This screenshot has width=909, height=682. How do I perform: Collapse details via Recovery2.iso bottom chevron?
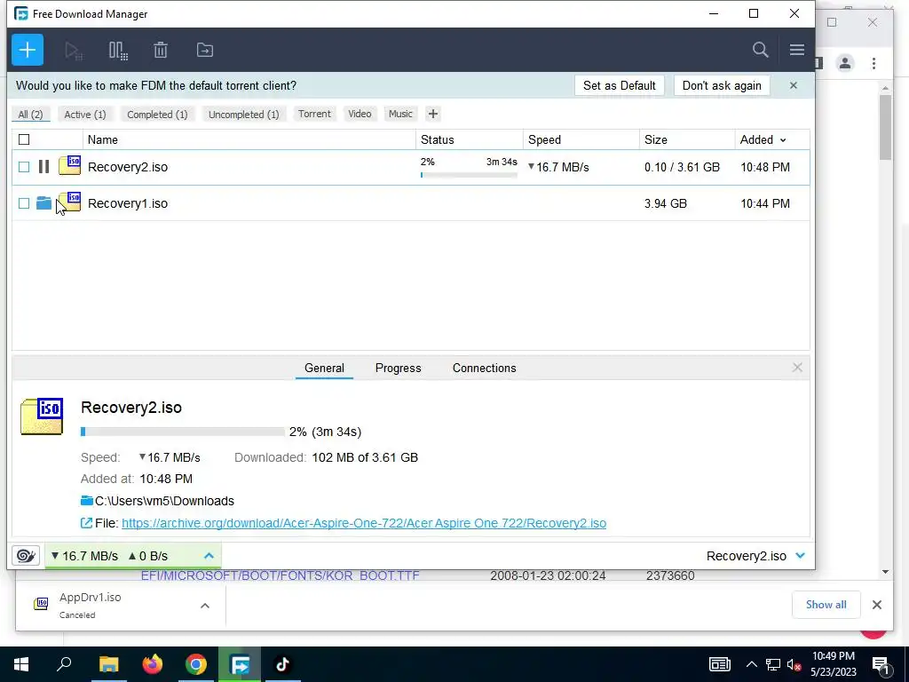tap(801, 556)
